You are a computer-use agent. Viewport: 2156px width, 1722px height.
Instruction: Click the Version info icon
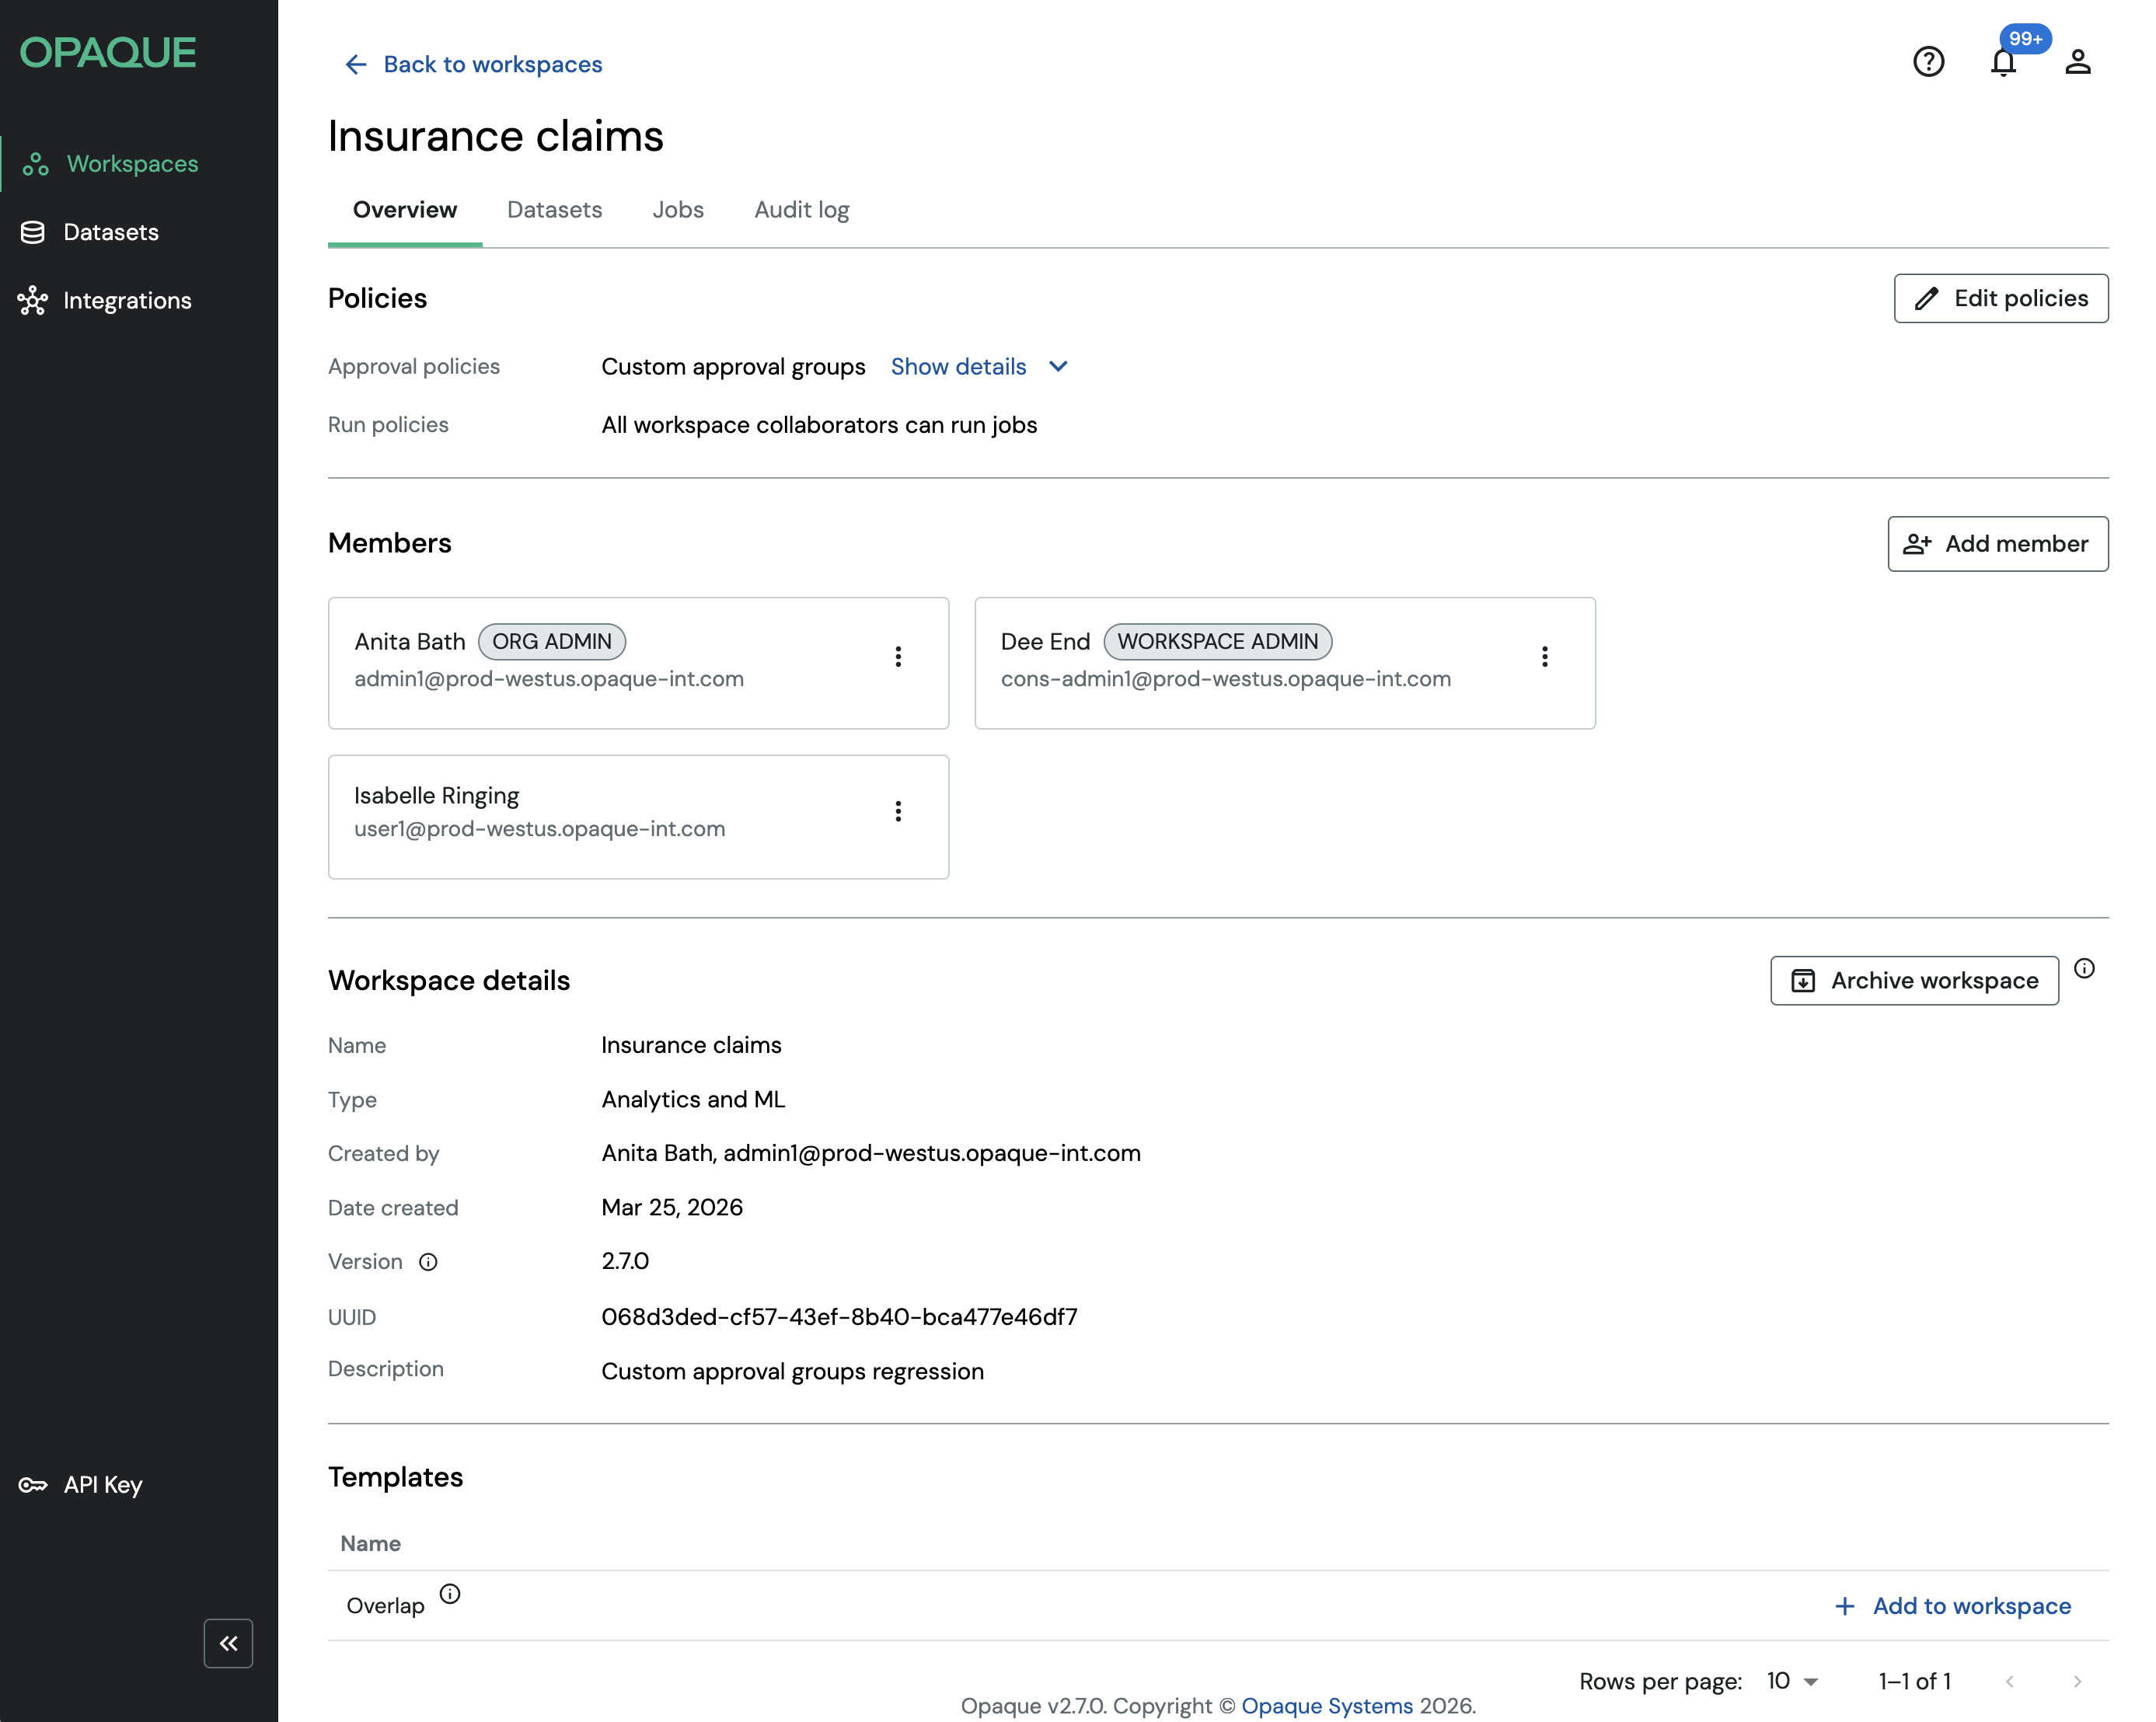(428, 1262)
